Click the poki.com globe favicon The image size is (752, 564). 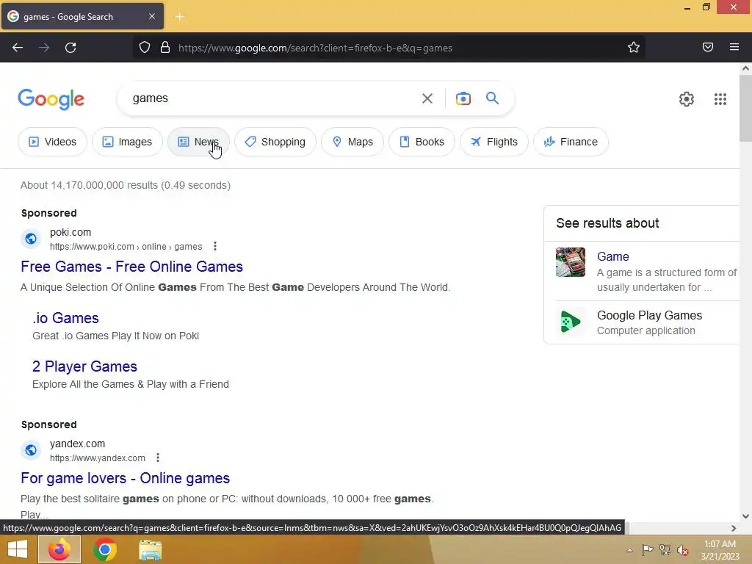tap(31, 239)
